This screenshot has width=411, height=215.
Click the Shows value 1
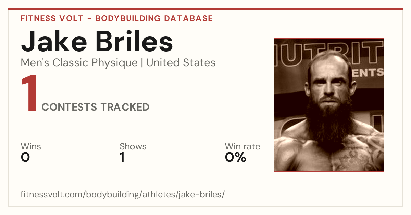122,157
